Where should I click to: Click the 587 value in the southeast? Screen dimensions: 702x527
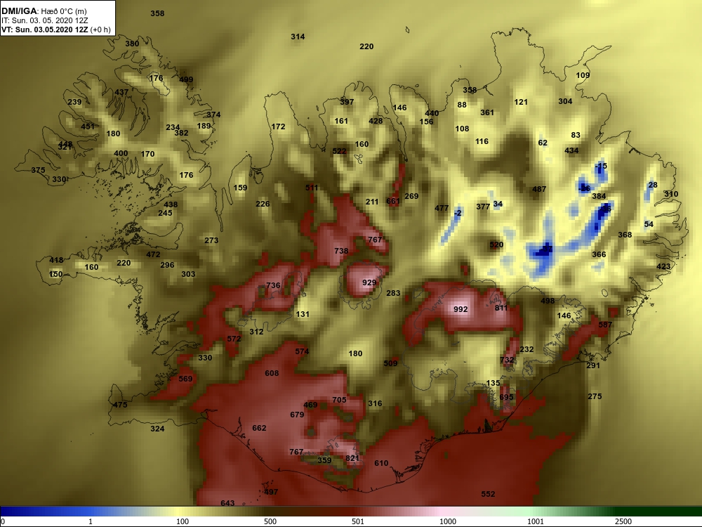(x=605, y=325)
